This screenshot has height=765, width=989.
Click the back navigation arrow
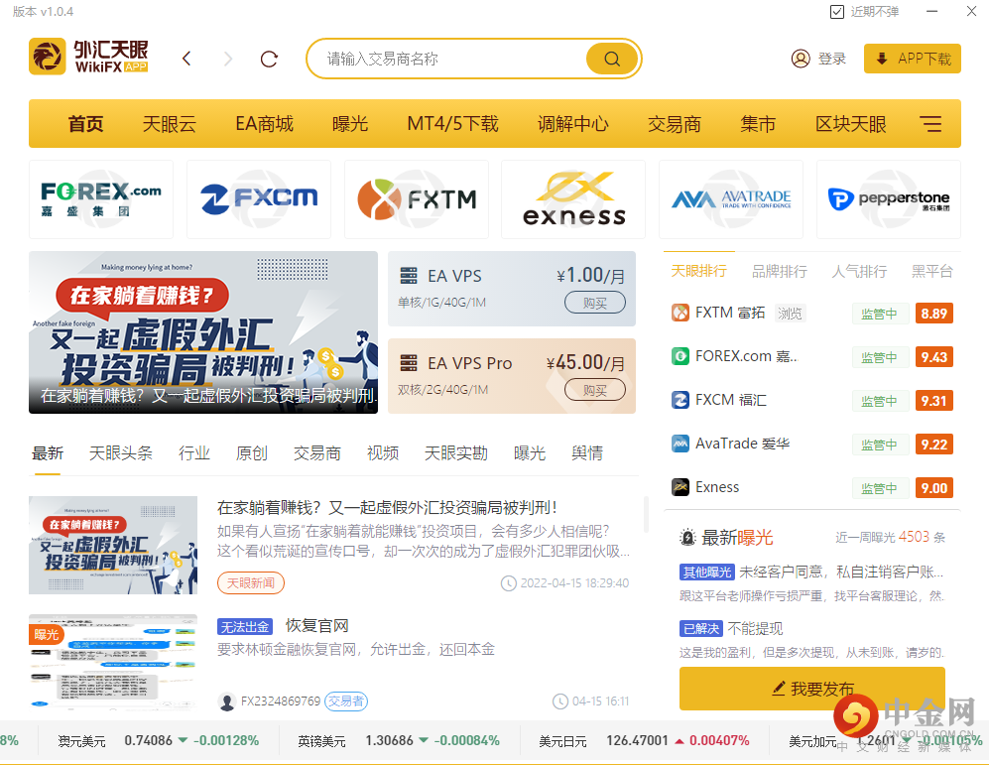[186, 58]
